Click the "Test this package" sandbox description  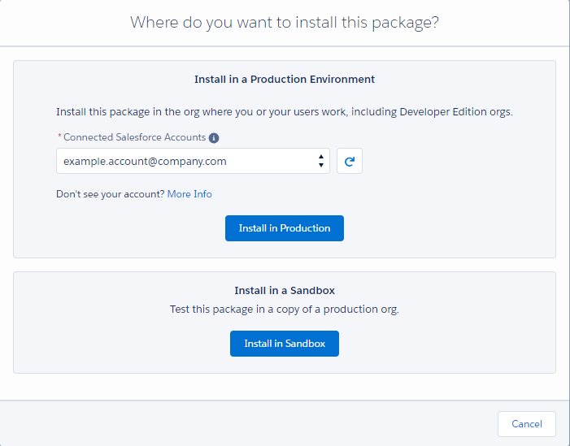[x=285, y=310]
